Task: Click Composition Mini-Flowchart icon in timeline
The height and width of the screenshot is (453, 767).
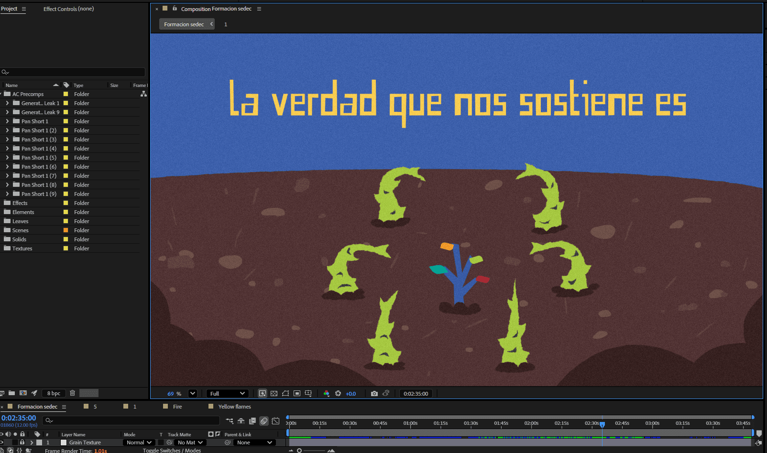Action: click(x=230, y=421)
